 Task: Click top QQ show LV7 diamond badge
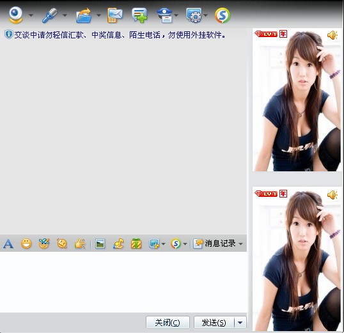[x=266, y=34]
